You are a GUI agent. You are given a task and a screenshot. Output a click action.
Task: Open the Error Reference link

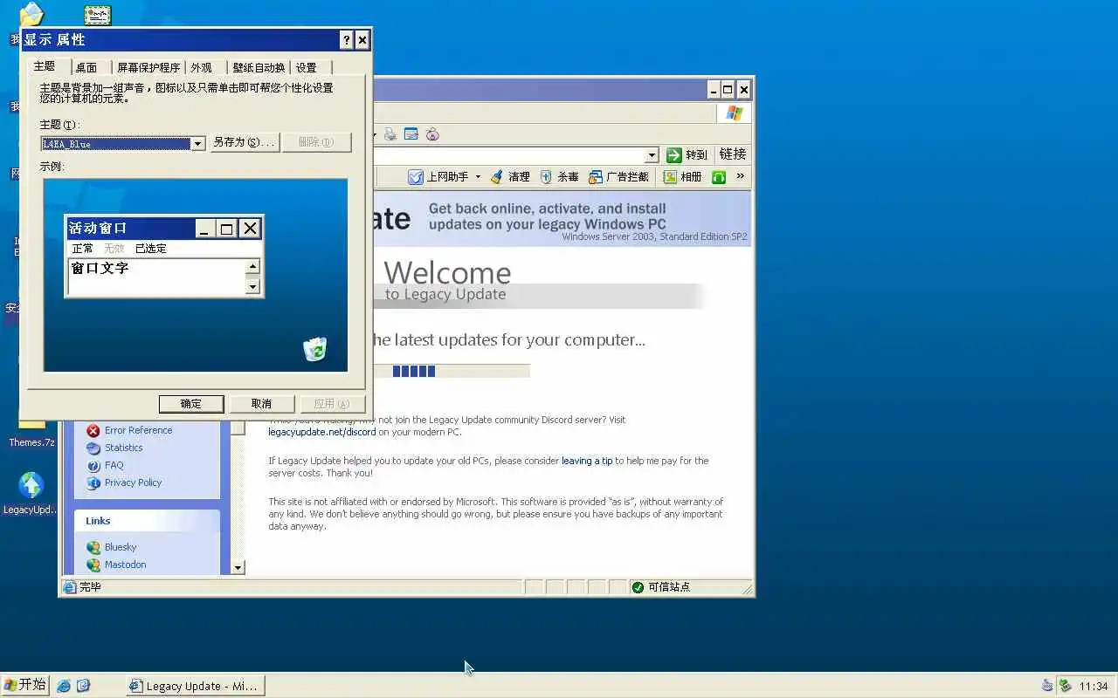[x=138, y=430]
